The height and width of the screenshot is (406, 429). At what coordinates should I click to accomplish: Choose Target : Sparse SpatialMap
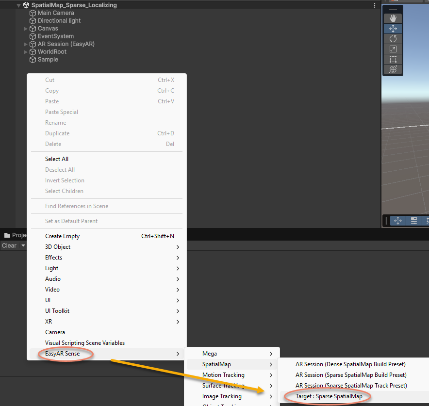329,396
